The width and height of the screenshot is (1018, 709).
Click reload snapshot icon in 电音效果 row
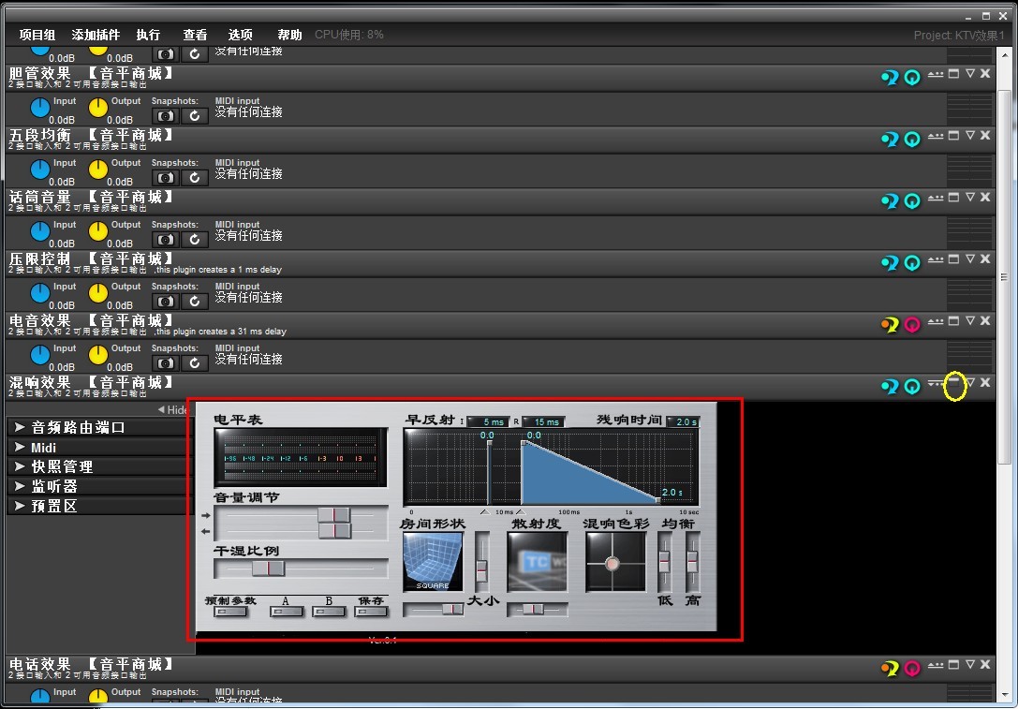[194, 363]
